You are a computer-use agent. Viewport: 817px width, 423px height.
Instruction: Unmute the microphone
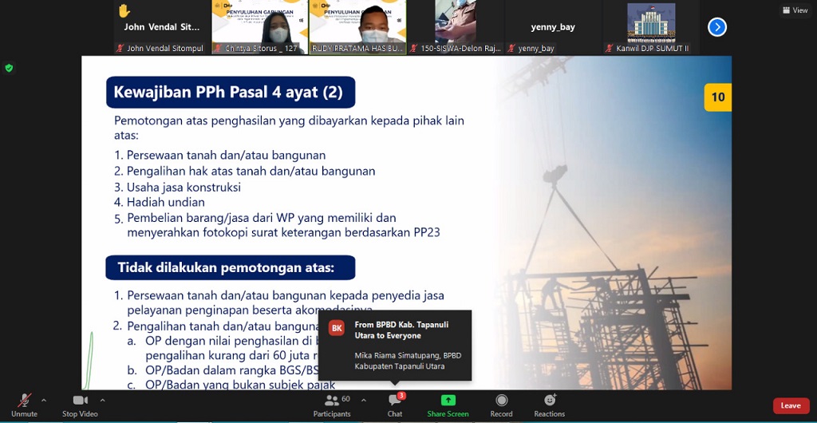[x=24, y=405]
